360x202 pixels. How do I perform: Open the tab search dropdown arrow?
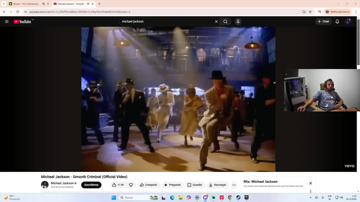(x=4, y=4)
